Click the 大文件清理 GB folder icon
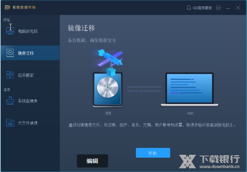The image size is (247, 172). [10, 123]
